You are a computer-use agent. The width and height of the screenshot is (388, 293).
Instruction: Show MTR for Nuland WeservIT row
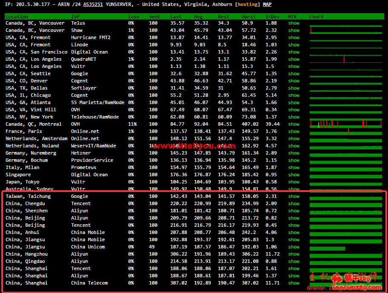pos(294,146)
